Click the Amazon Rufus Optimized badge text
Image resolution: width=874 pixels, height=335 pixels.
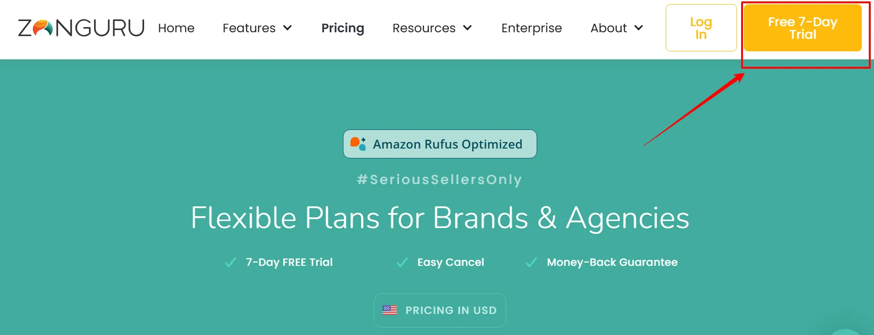click(447, 144)
